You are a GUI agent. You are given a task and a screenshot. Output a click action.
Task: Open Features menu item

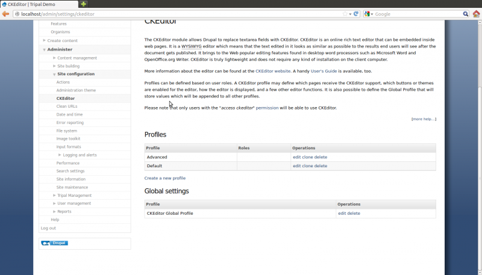point(58,23)
